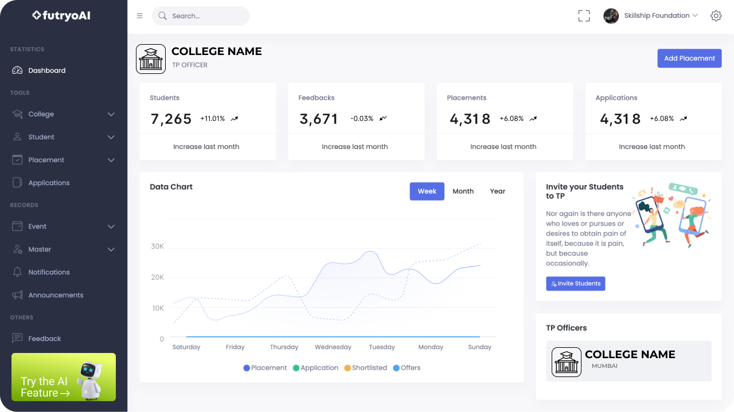The image size is (734, 412).
Task: Open the Feedback sidebar icon
Action: (17, 338)
